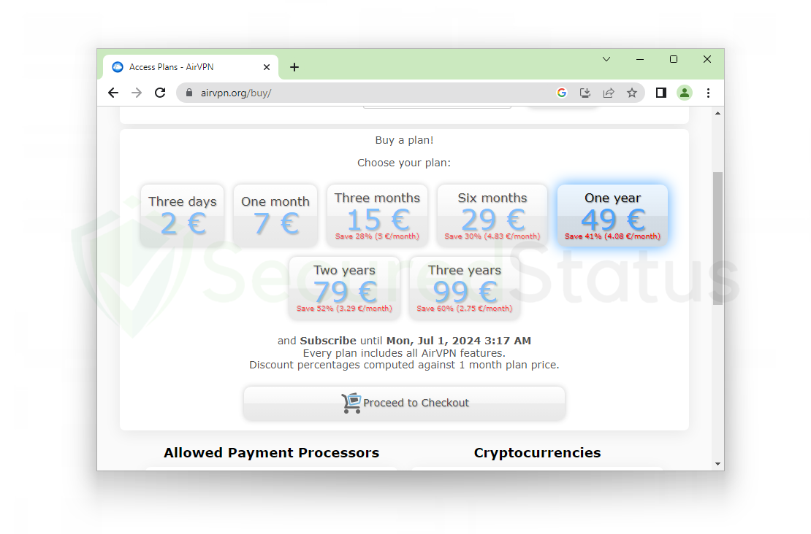Go back to the previous page
The height and width of the screenshot is (534, 811).
click(x=113, y=93)
